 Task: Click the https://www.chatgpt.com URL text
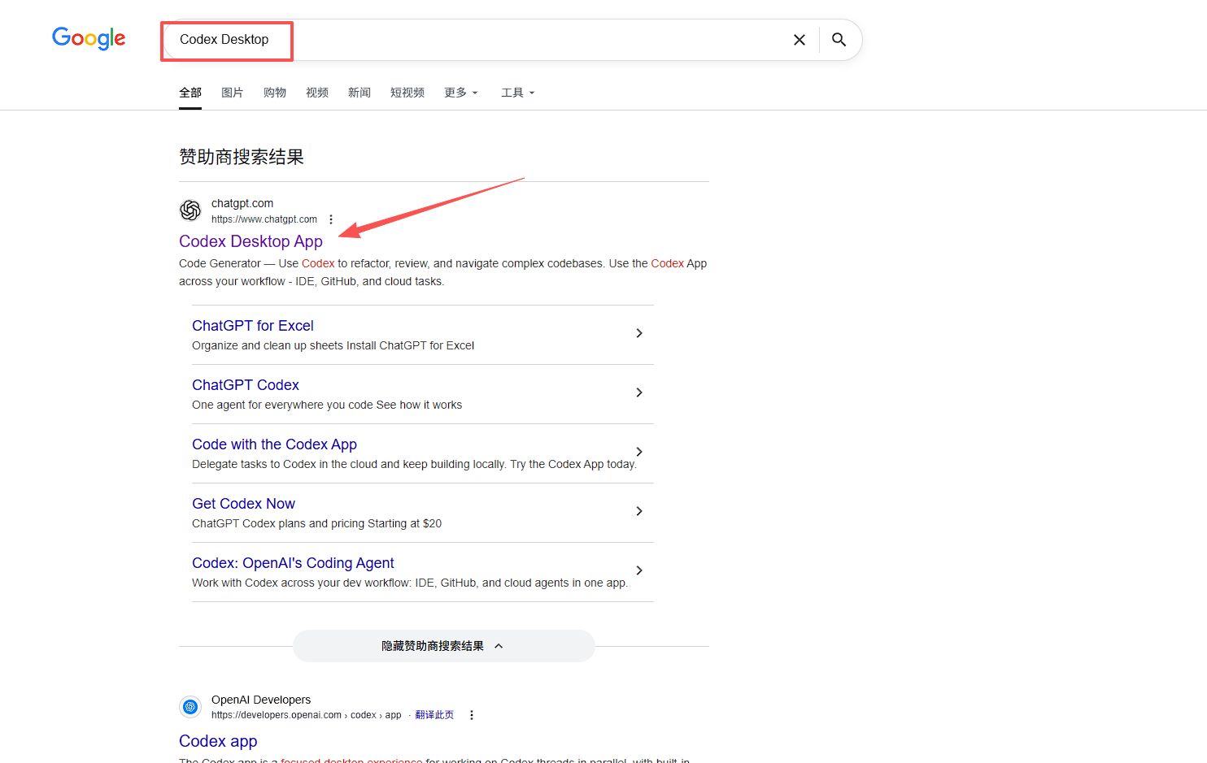(x=264, y=219)
